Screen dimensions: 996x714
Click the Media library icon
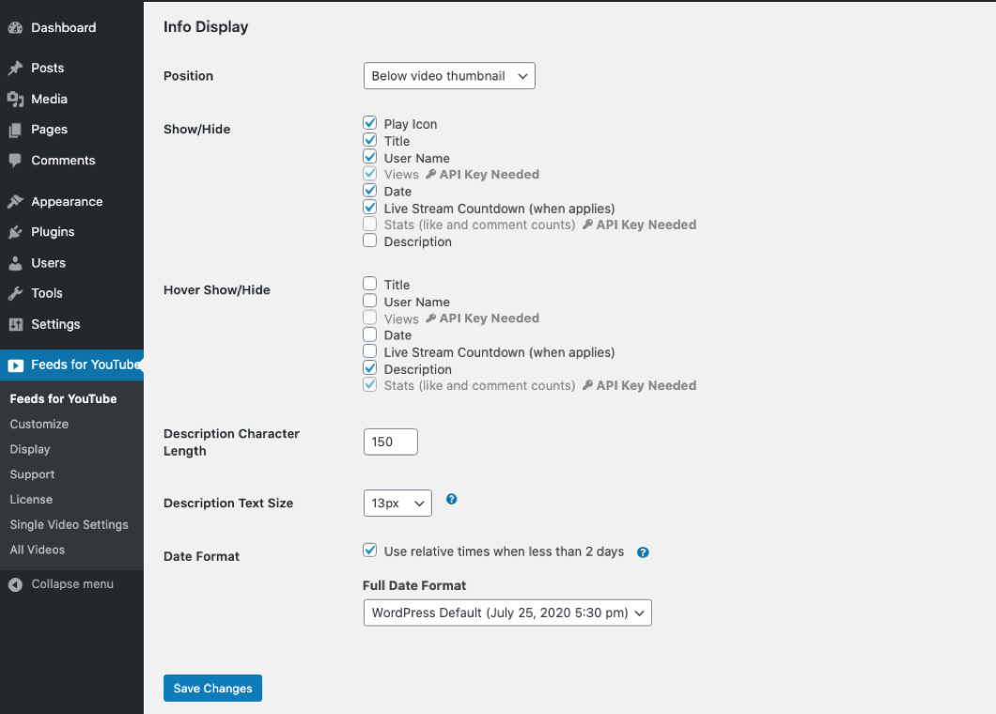point(15,99)
